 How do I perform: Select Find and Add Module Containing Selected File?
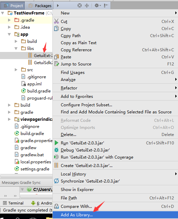pos(115,112)
